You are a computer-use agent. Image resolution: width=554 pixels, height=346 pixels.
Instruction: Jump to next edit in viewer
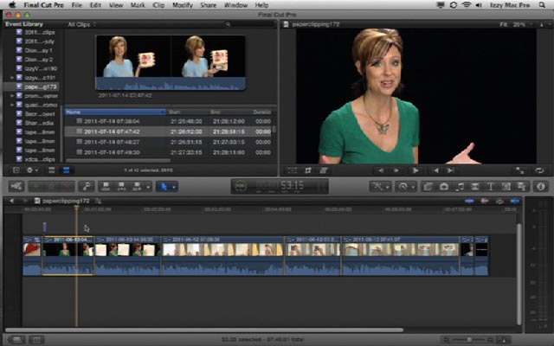click(x=450, y=170)
